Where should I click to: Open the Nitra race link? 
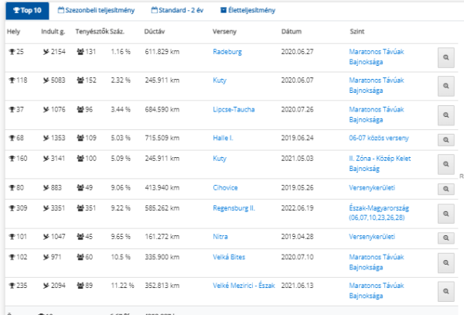(x=220, y=237)
